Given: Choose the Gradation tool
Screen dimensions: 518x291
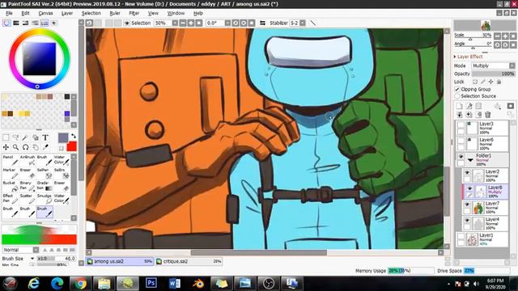Looking at the screenshot, I should click(45, 186).
